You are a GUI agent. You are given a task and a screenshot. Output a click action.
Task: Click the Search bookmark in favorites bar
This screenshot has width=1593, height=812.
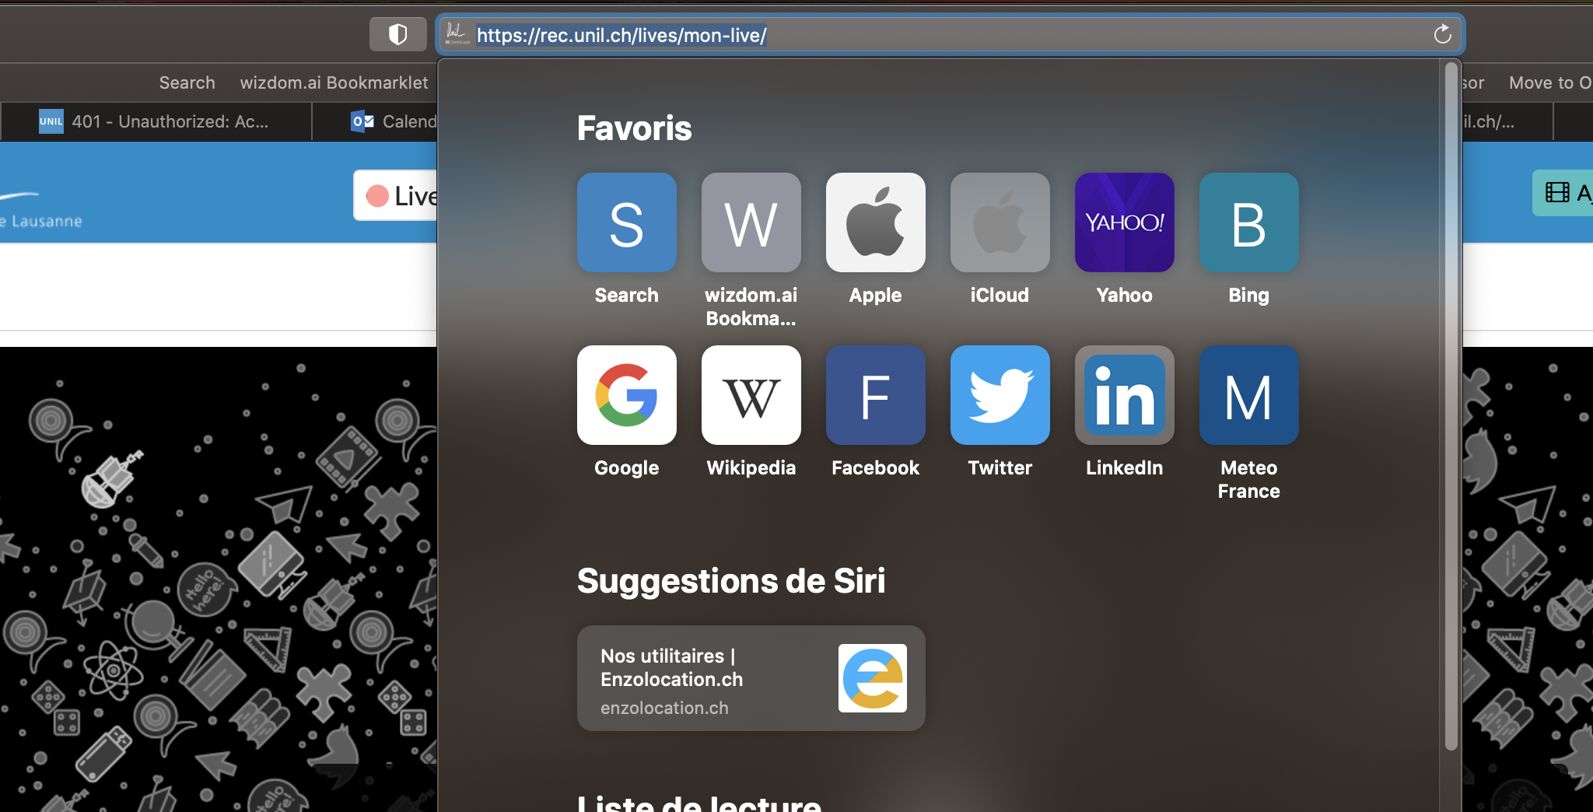[187, 82]
